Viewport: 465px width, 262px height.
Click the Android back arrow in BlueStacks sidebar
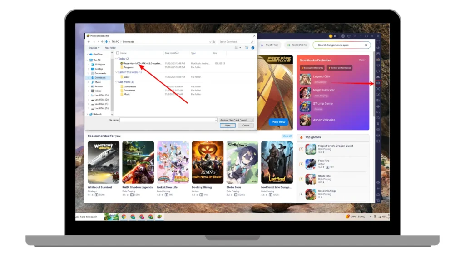(x=378, y=188)
